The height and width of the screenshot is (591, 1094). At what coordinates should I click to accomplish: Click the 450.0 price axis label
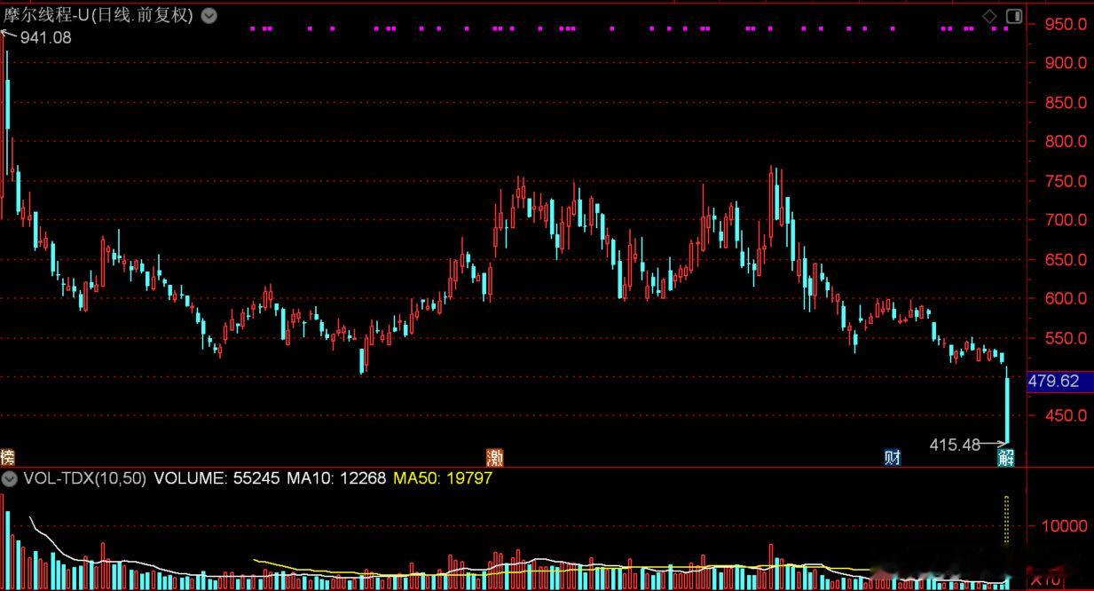pos(1066,415)
